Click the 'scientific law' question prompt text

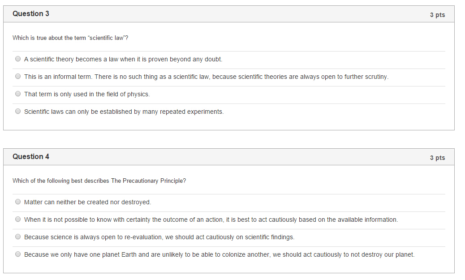point(70,38)
